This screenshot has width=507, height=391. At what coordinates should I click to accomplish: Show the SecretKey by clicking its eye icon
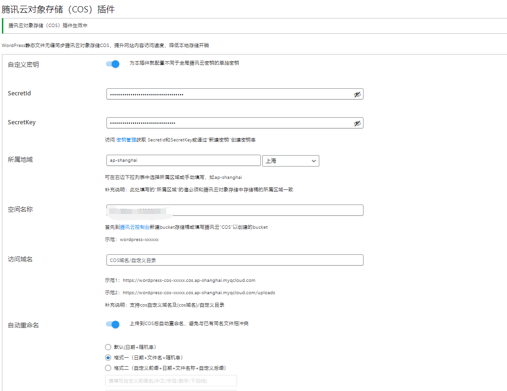357,123
